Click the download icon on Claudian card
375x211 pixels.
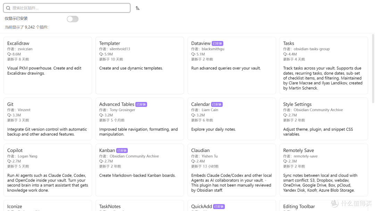(193, 161)
